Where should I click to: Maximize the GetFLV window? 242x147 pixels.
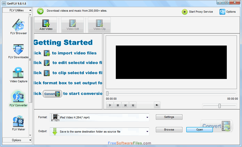point(226,2)
